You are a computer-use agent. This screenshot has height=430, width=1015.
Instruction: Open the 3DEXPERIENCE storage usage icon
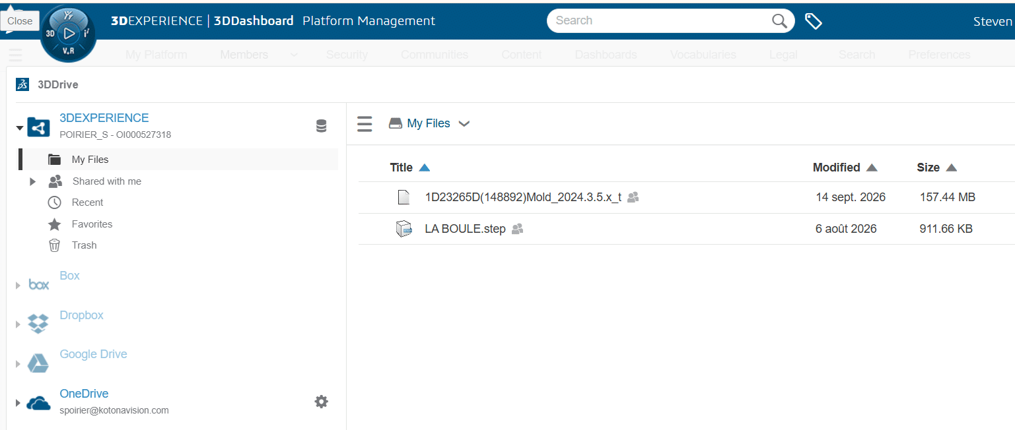coord(322,126)
